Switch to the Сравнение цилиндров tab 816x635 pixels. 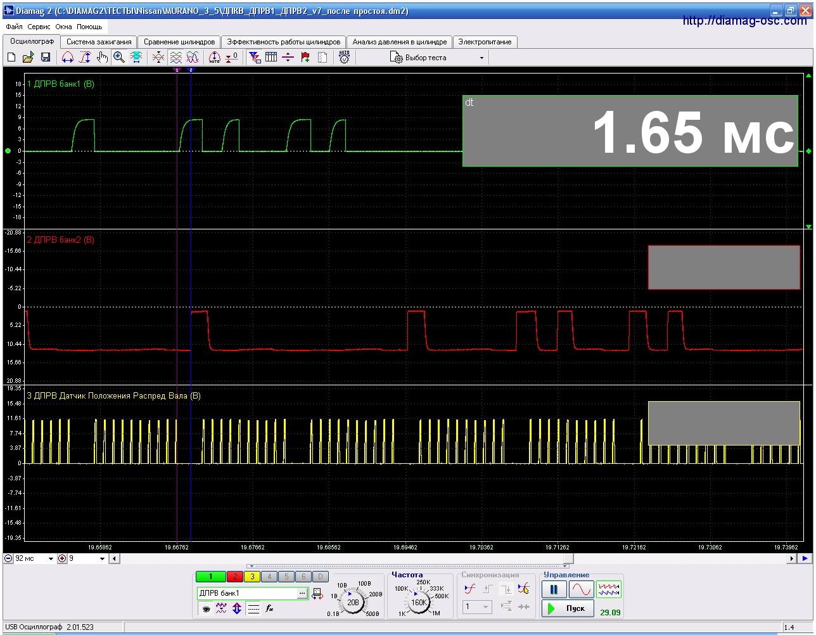(179, 42)
